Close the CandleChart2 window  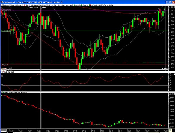click(x=173, y=2)
